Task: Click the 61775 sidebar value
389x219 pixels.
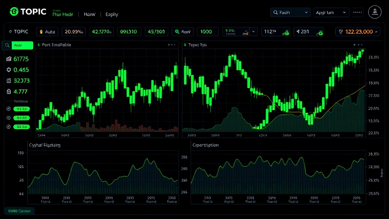Action: click(x=21, y=59)
